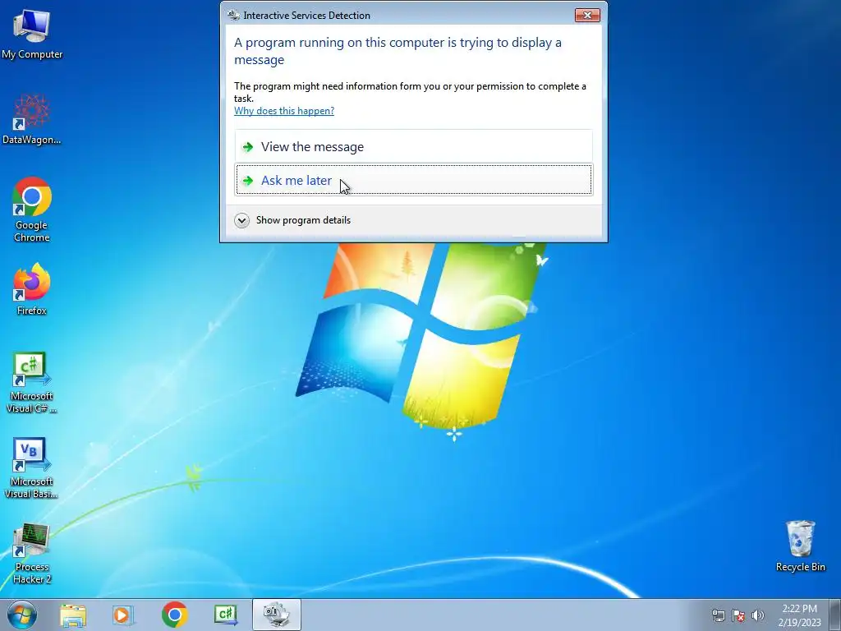
Task: Open Windows Explorer from the taskbar
Action: click(73, 615)
